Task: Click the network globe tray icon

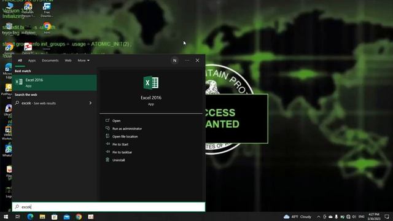Action: tap(348, 217)
